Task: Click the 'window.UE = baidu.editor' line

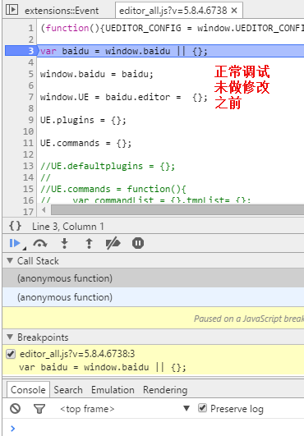Action: tap(124, 97)
